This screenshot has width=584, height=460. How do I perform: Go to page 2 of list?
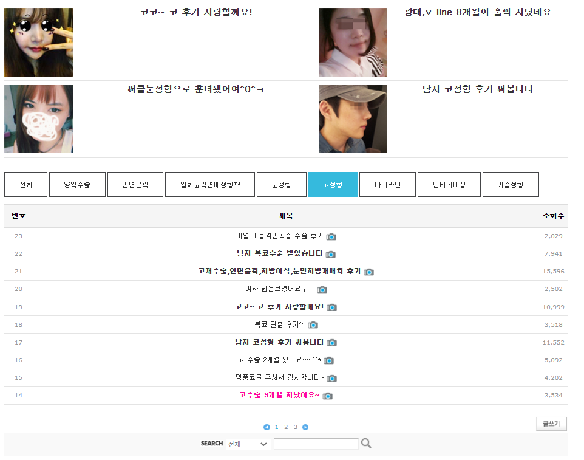pyautogui.click(x=286, y=427)
